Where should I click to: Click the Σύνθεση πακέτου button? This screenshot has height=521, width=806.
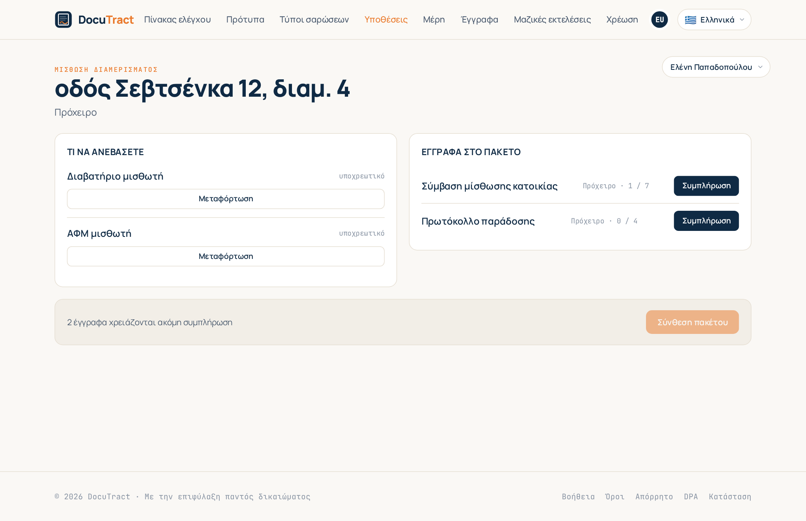(692, 322)
